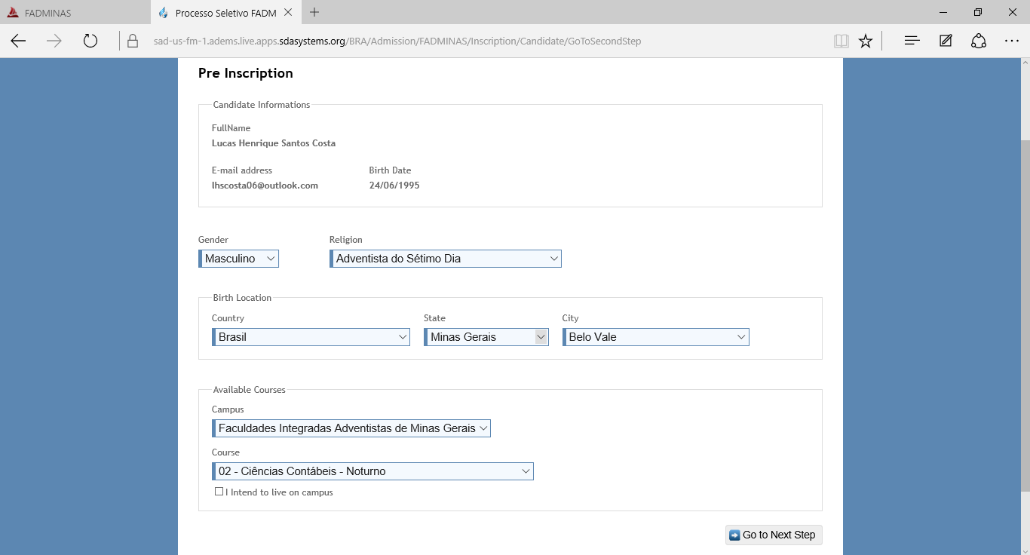1030x555 pixels.
Task: Open reading view book icon
Action: [x=841, y=41]
